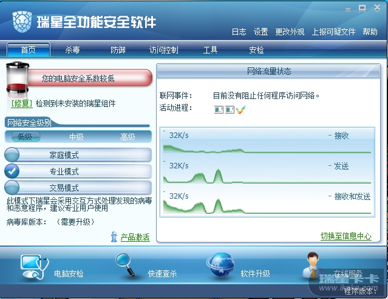Switch to the 杀毒 tab
Screen dimensions: 388x299
click(72, 50)
